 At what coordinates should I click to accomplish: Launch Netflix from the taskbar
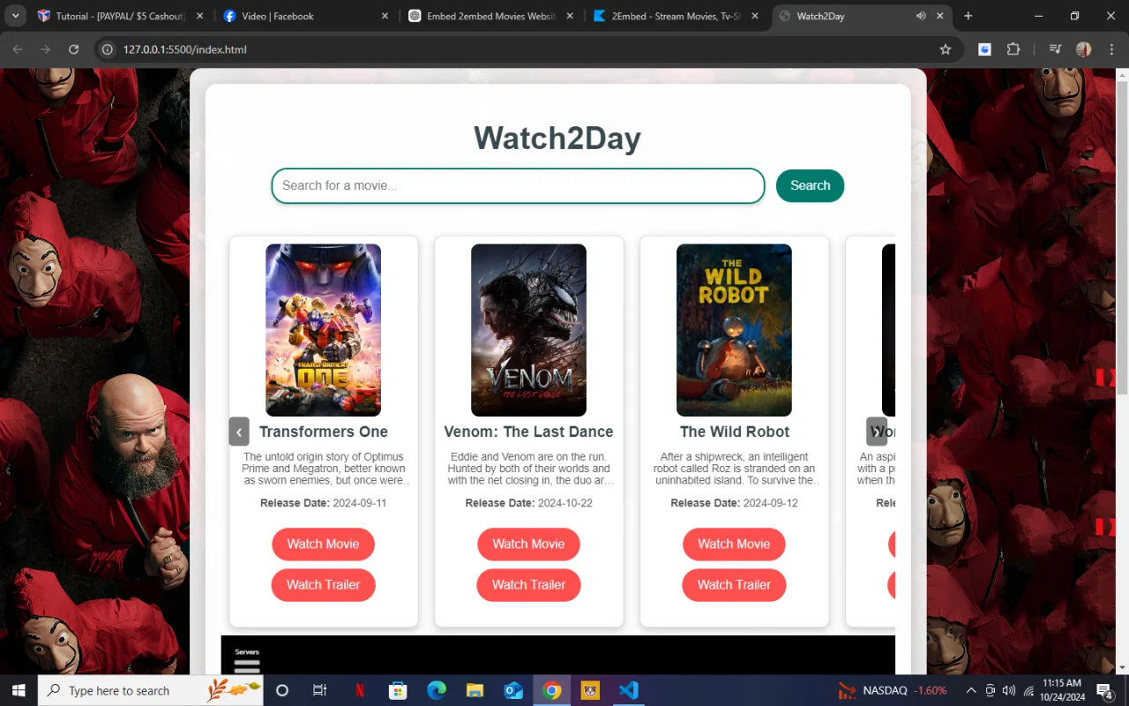click(359, 690)
